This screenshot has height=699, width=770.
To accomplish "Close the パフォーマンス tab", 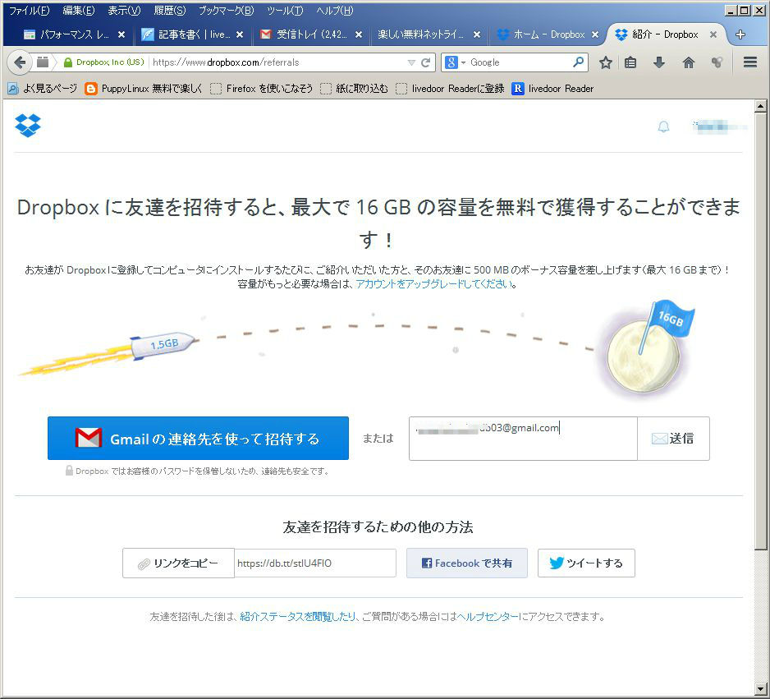I will tap(121, 34).
